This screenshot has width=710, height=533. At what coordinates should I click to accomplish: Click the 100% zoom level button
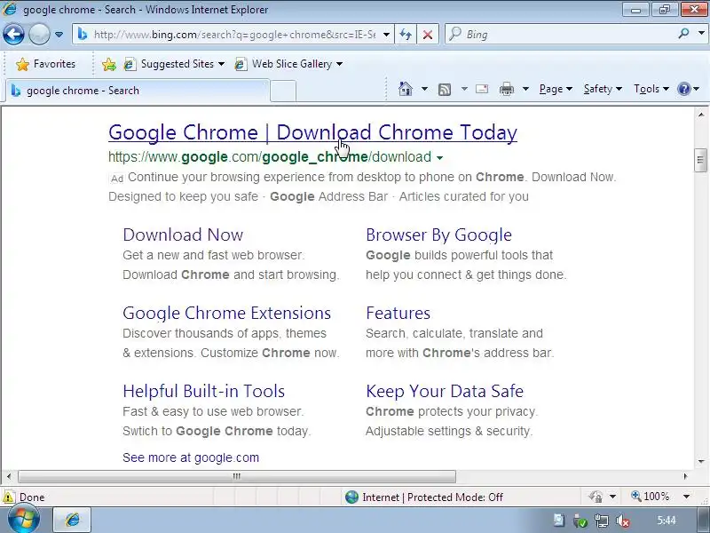pos(650,497)
